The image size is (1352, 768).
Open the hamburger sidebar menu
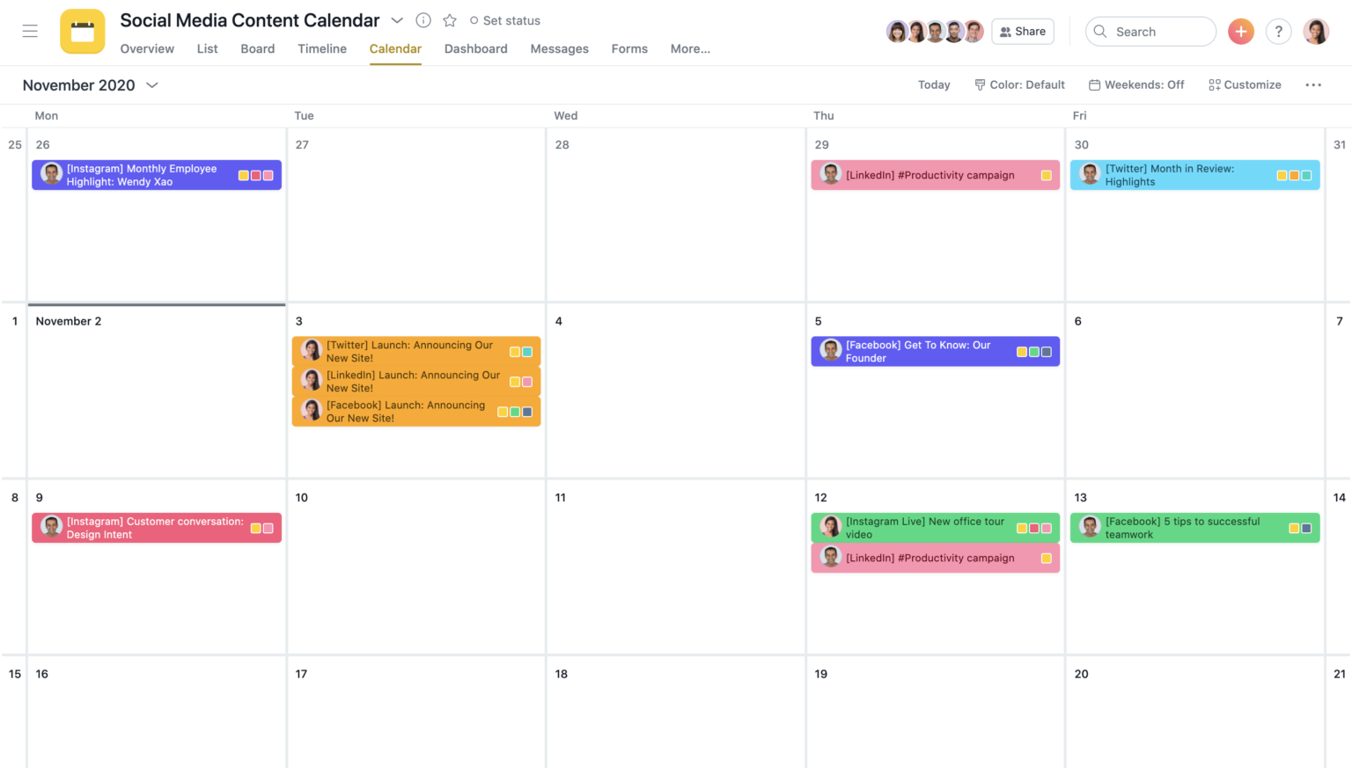(30, 31)
